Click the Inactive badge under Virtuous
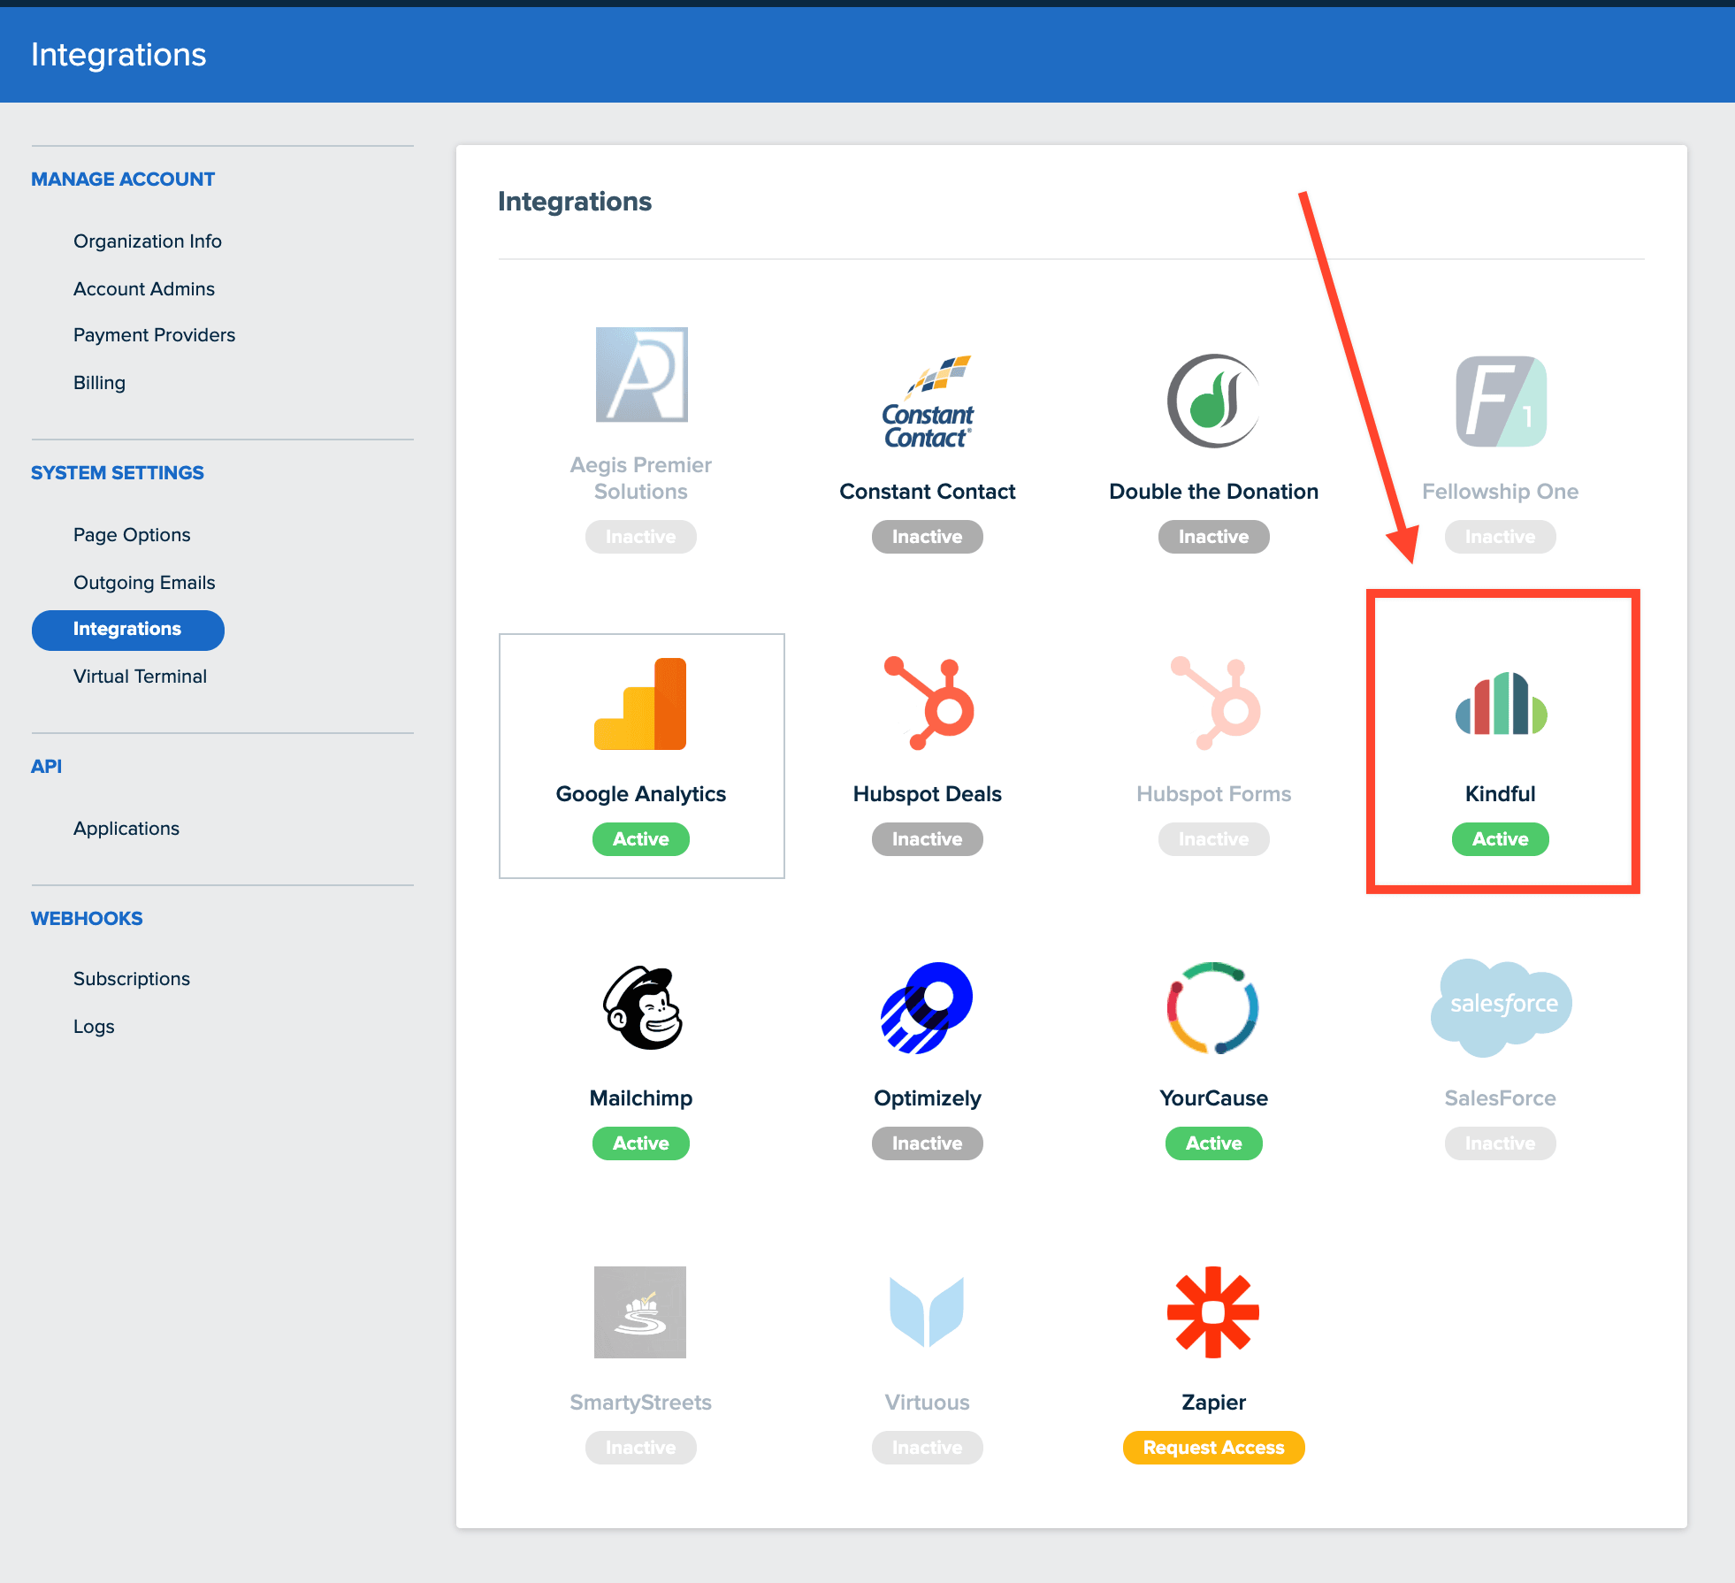This screenshot has height=1583, width=1735. click(928, 1448)
